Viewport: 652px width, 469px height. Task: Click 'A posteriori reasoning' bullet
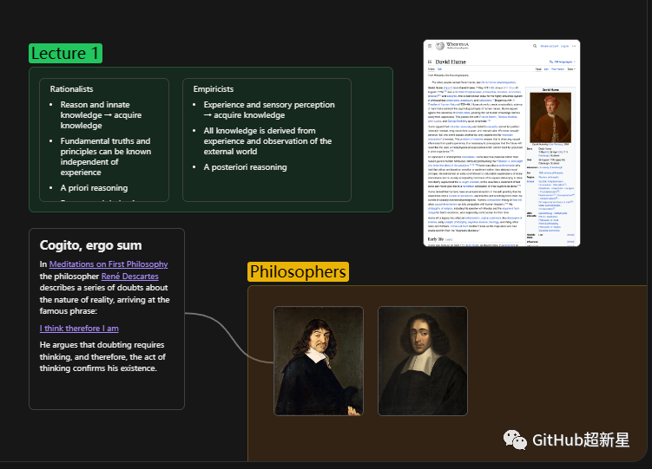246,167
